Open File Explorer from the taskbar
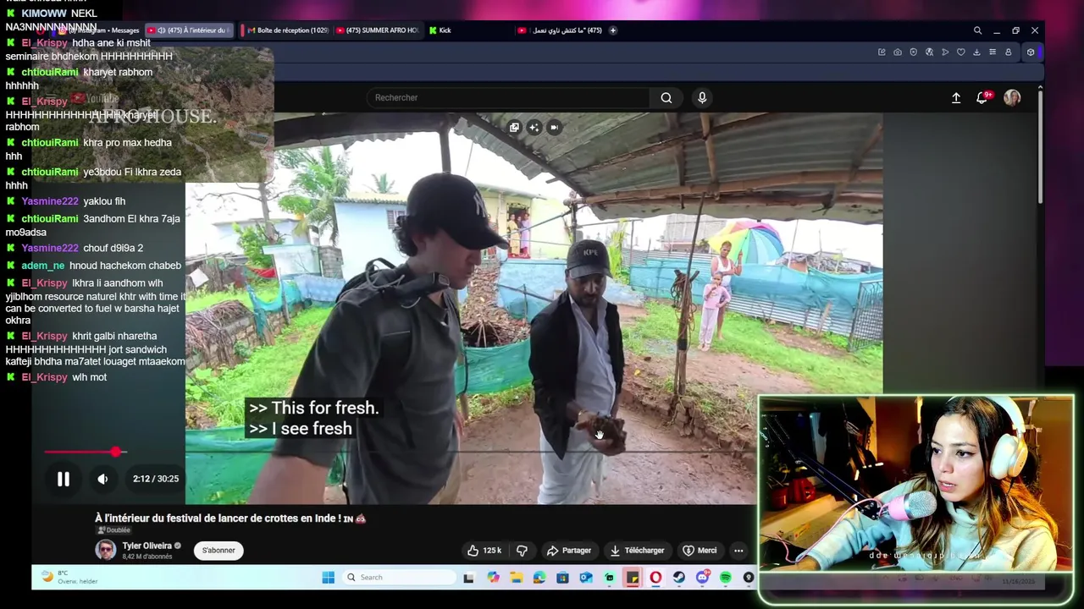1084x609 pixels. (516, 578)
